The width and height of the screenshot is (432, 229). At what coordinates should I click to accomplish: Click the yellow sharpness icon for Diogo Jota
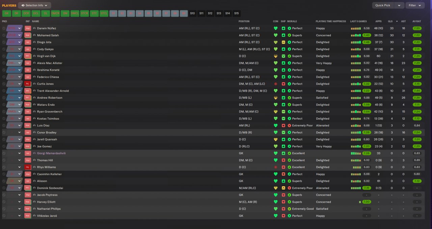click(x=283, y=42)
